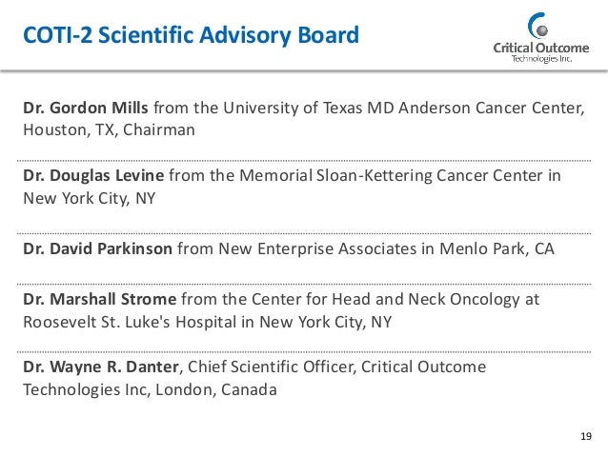This screenshot has width=608, height=456.
Task: Click the slide number 19
Action: tap(586, 437)
